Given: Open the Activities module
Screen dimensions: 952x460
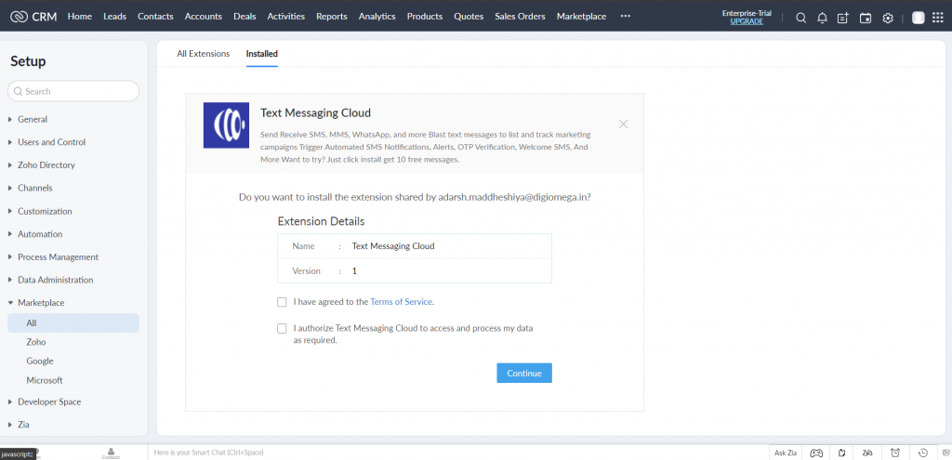Looking at the screenshot, I should coord(286,17).
